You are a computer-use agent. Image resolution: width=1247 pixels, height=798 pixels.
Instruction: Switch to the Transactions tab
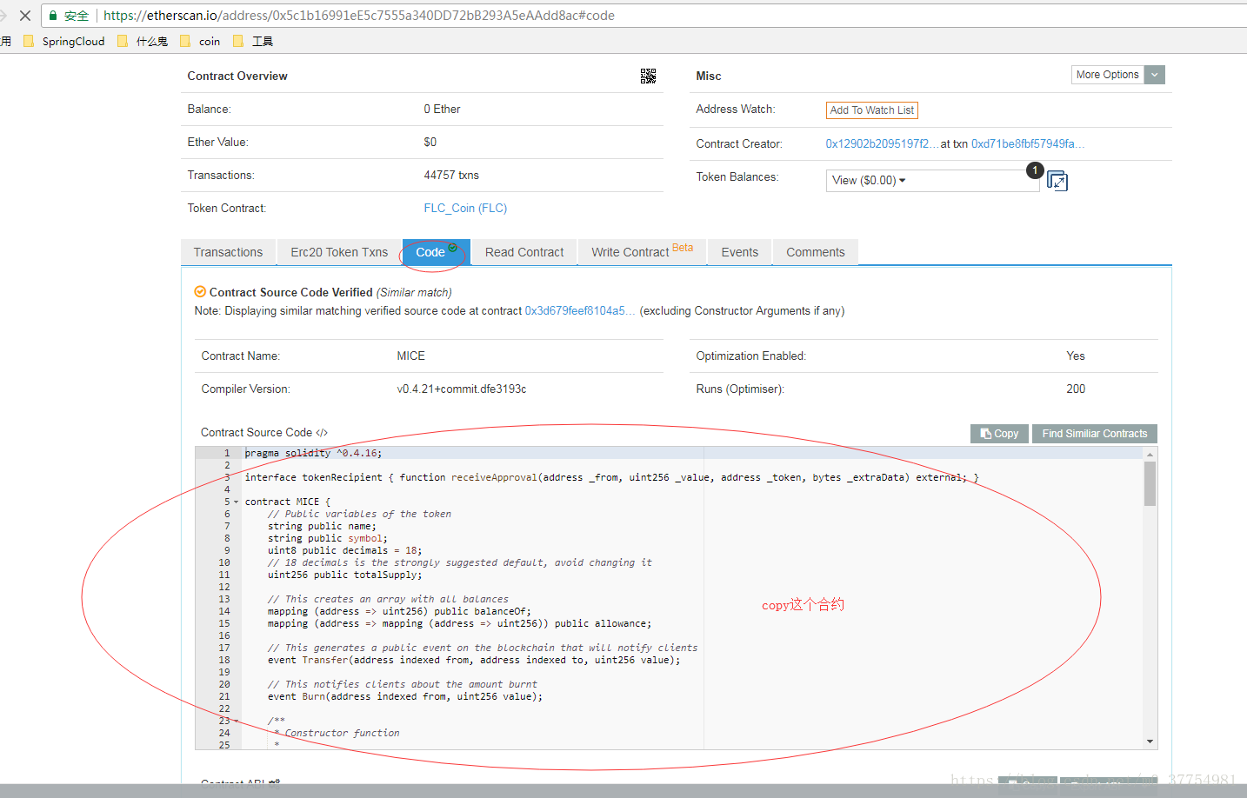tap(228, 252)
